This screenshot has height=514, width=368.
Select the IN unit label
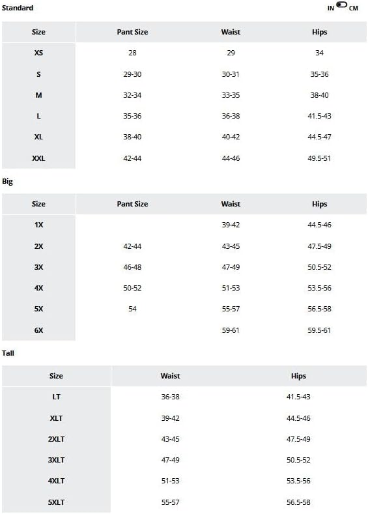[x=331, y=8]
